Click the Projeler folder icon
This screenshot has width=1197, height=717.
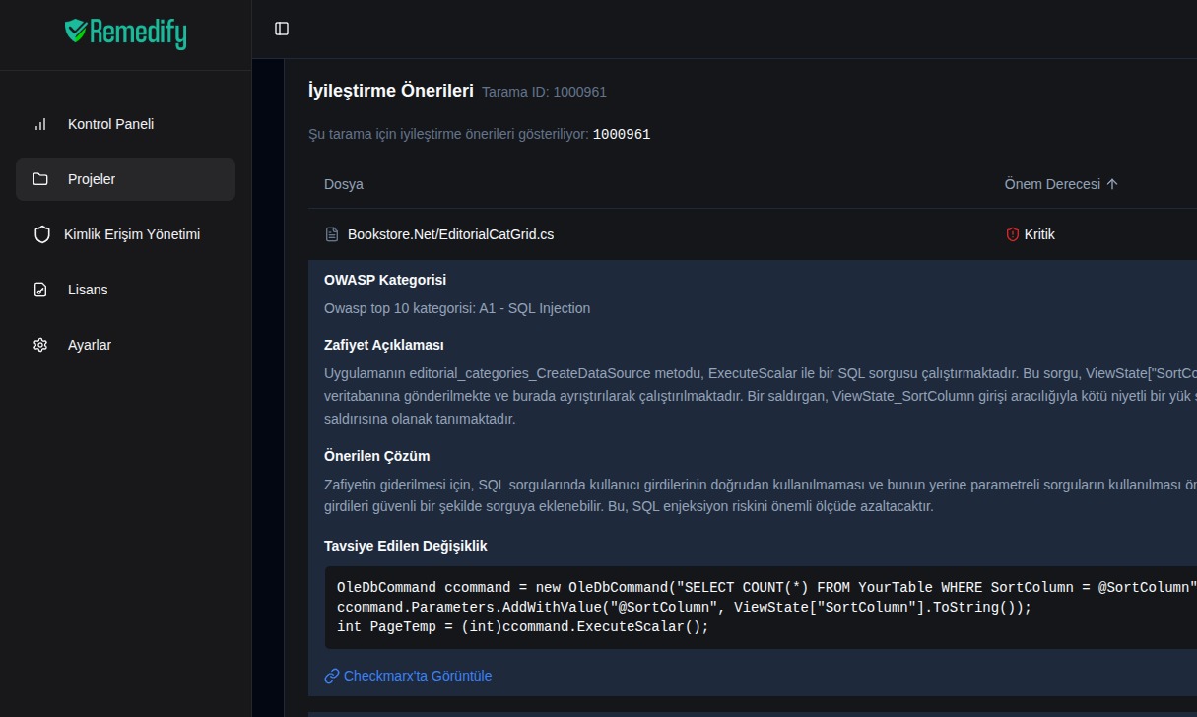click(x=40, y=179)
